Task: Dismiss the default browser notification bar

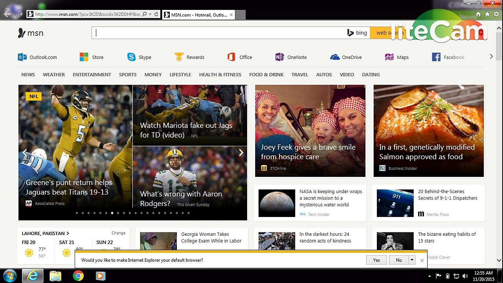Action: [422, 260]
